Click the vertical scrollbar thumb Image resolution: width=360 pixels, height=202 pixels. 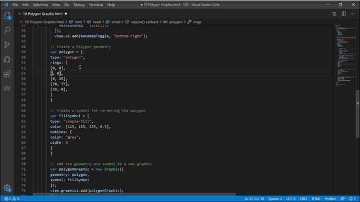(x=358, y=114)
